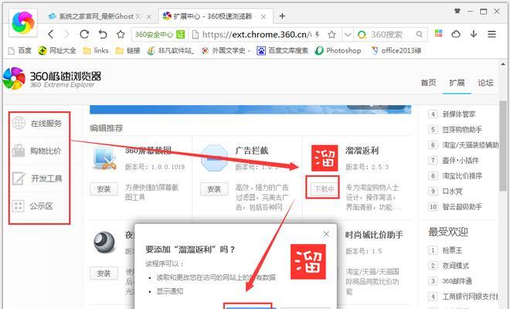Open the hamburger main menu
Screen dimensions: 510x309
(491, 34)
